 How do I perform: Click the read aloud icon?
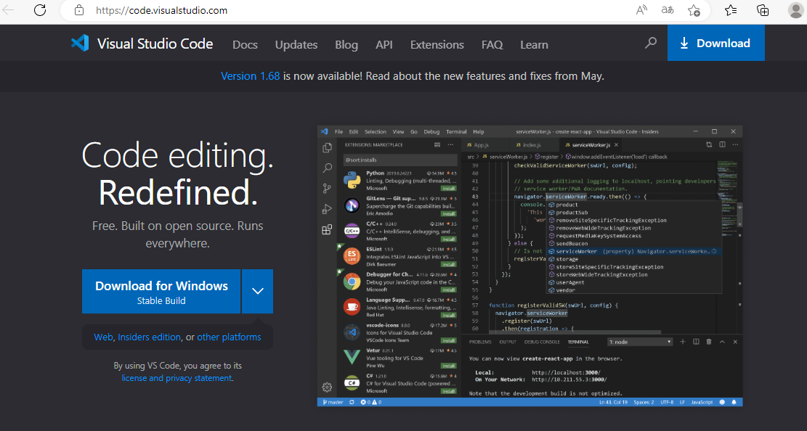click(x=641, y=10)
